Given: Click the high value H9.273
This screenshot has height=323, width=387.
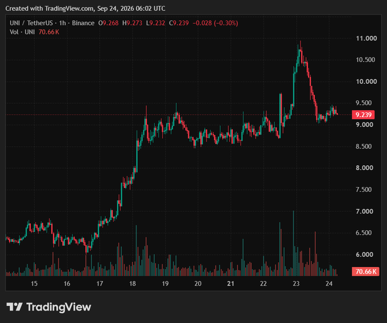Looking at the screenshot, I should [x=132, y=23].
